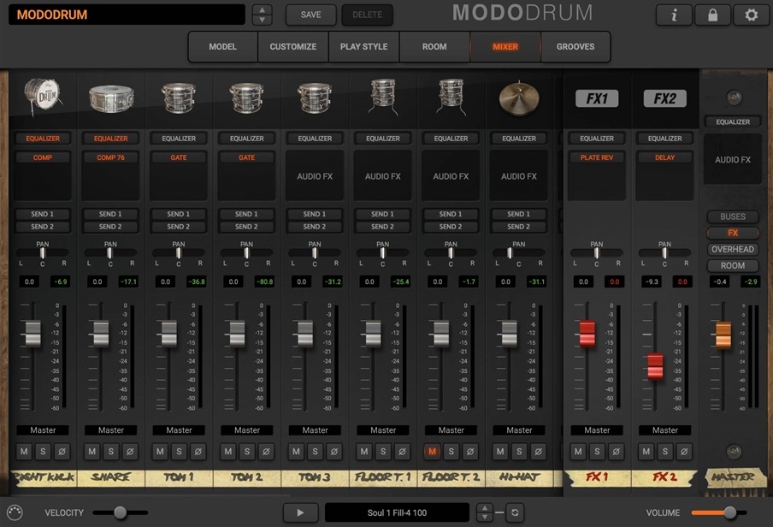Open Snare output Master dropdown

point(111,430)
